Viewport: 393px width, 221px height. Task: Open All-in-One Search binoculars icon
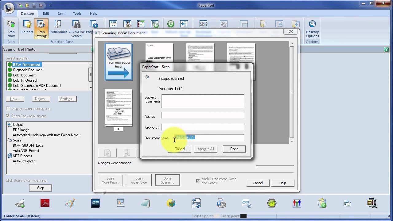(76, 29)
